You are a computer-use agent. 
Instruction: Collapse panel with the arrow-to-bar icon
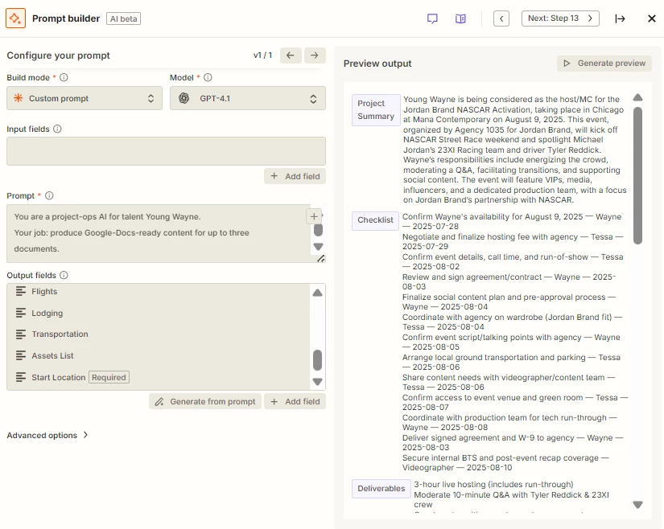[620, 18]
